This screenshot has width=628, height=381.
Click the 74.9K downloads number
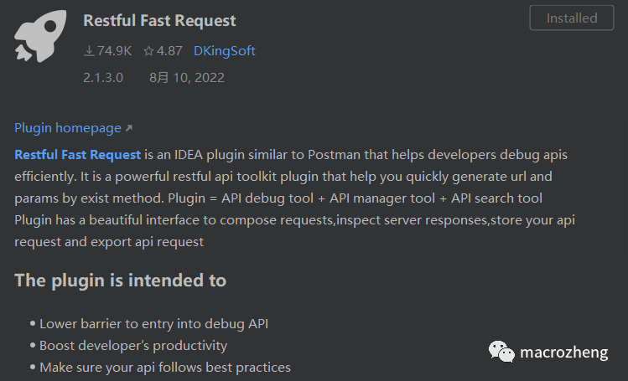114,51
